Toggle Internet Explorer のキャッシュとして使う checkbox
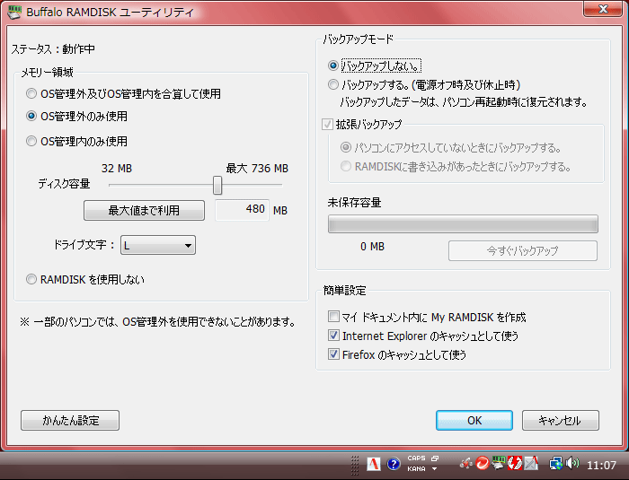 point(333,335)
